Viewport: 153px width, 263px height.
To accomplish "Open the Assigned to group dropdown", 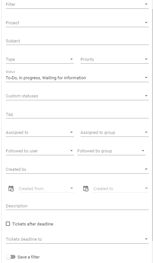I will click(115, 133).
